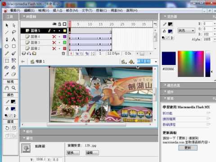Select the Hand tool
Screen dimensions: 216x162
point(7,88)
